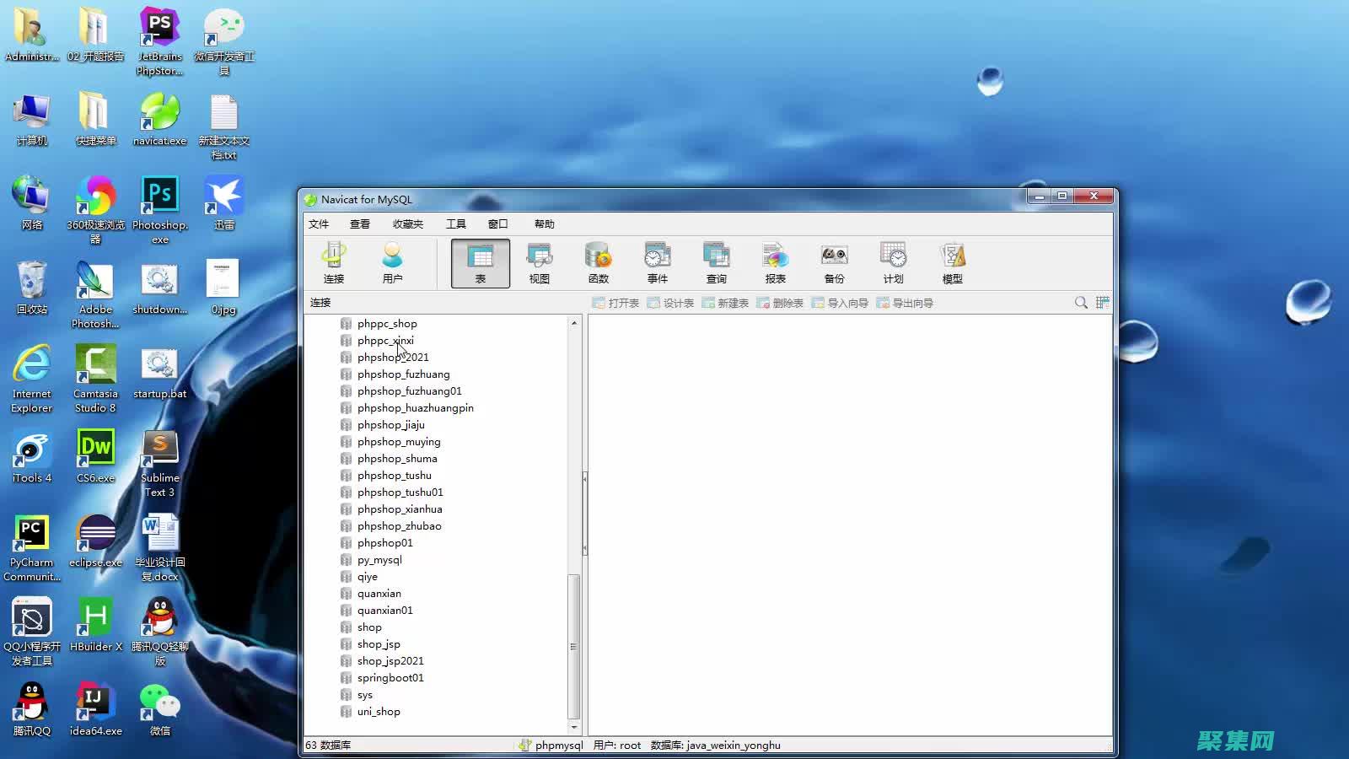Click the New Table (新建表) button
Screen dimensions: 1349x759
pos(725,304)
